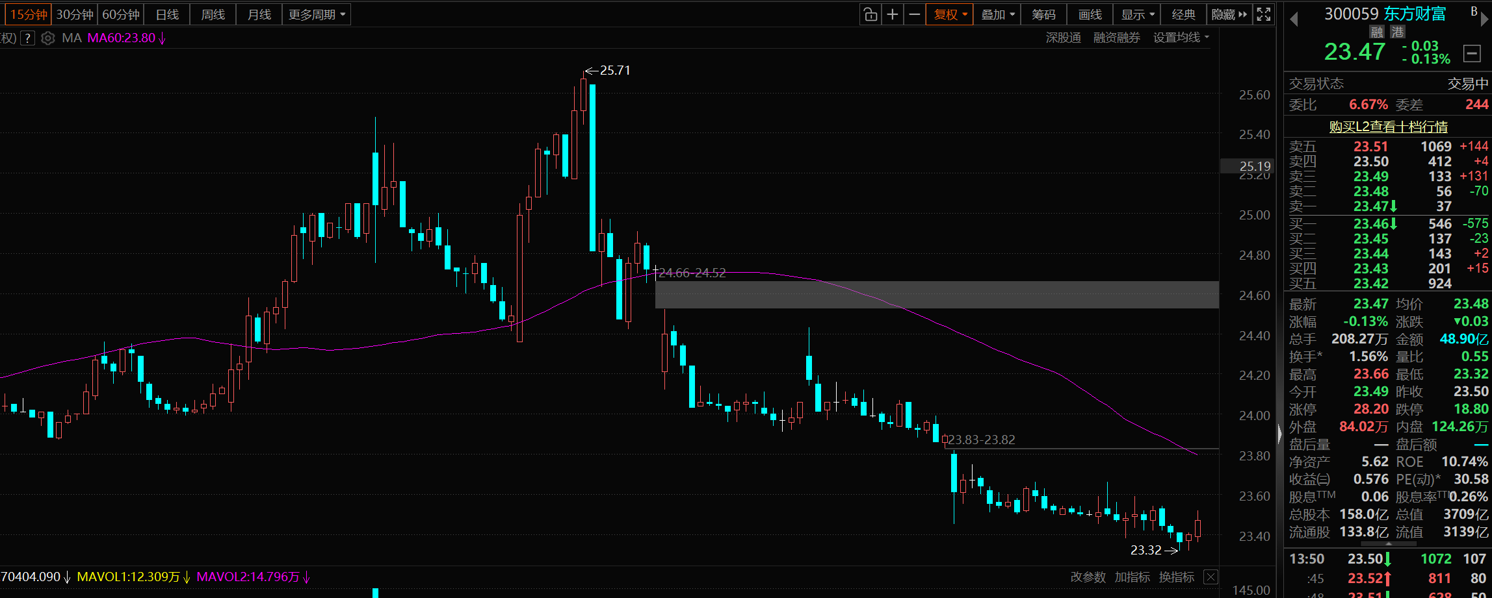1492x598 pixels.
Task: Click the 涨停 price 28.20
Action: (1371, 409)
